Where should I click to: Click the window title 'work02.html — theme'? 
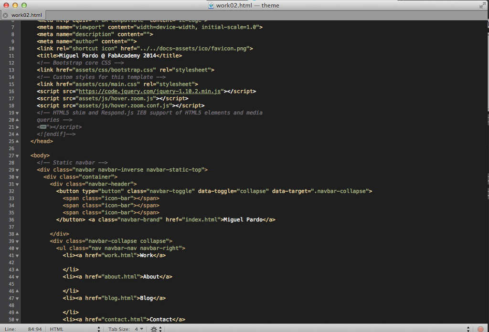[x=248, y=5]
